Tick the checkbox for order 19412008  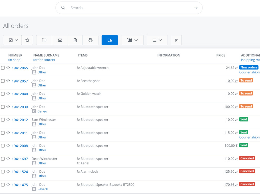[3, 146]
